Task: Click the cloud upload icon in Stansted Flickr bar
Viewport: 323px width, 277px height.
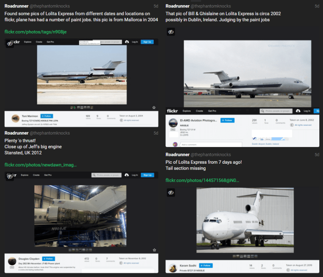Action: click(x=127, y=175)
